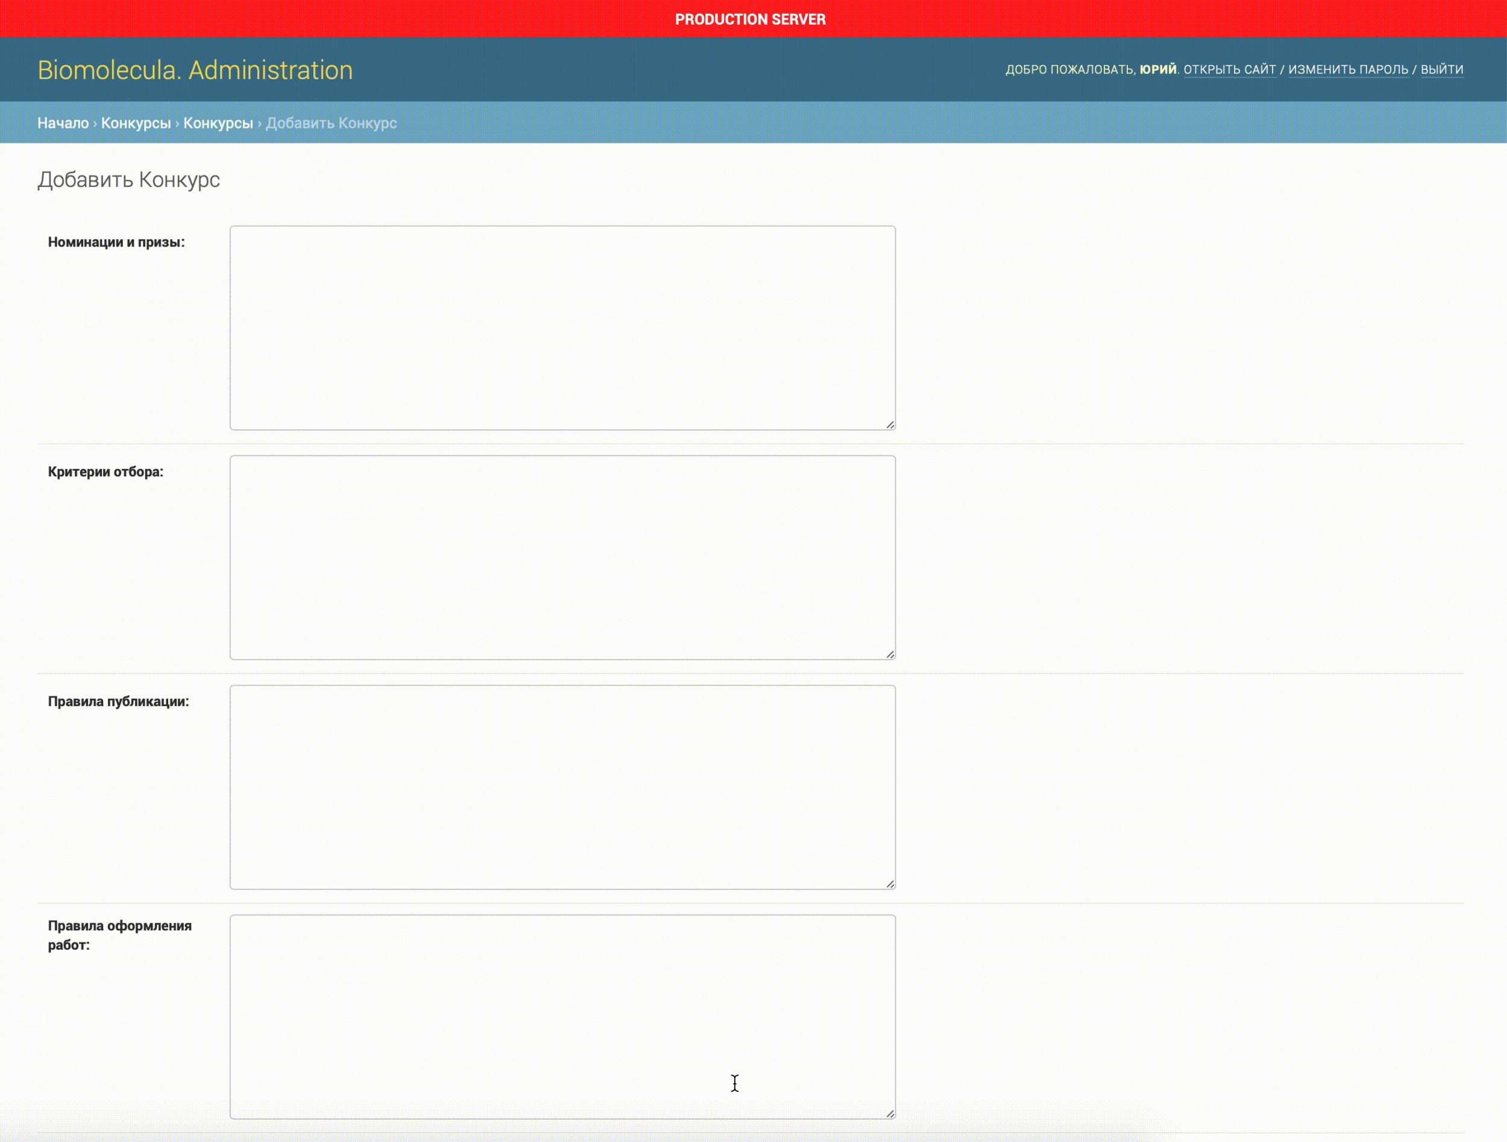Click resize handle of Номинации и призы textarea
Viewport: 1507px width, 1142px height.
pos(890,424)
